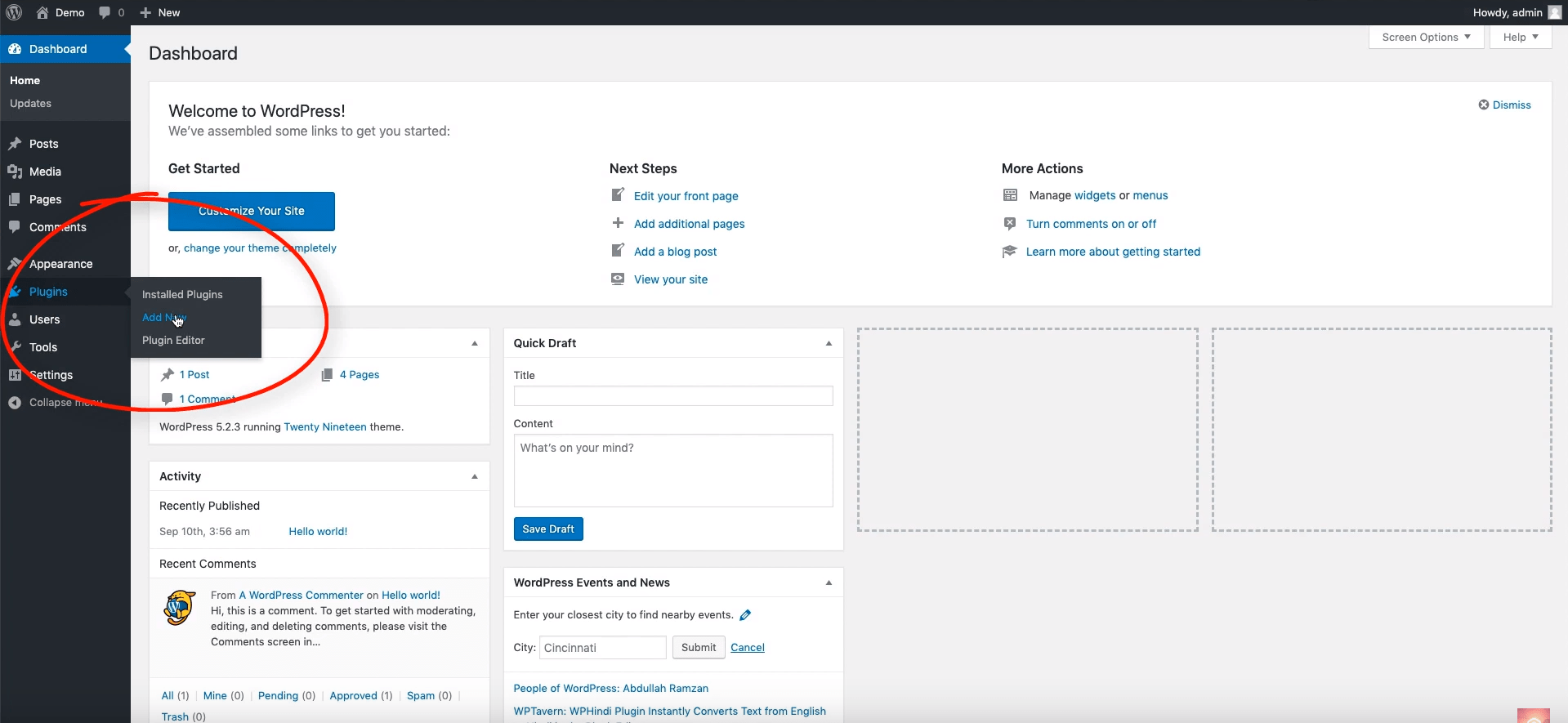The image size is (1568, 723).
Task: Click the Dashboard gauge icon in sidebar
Action: click(15, 49)
